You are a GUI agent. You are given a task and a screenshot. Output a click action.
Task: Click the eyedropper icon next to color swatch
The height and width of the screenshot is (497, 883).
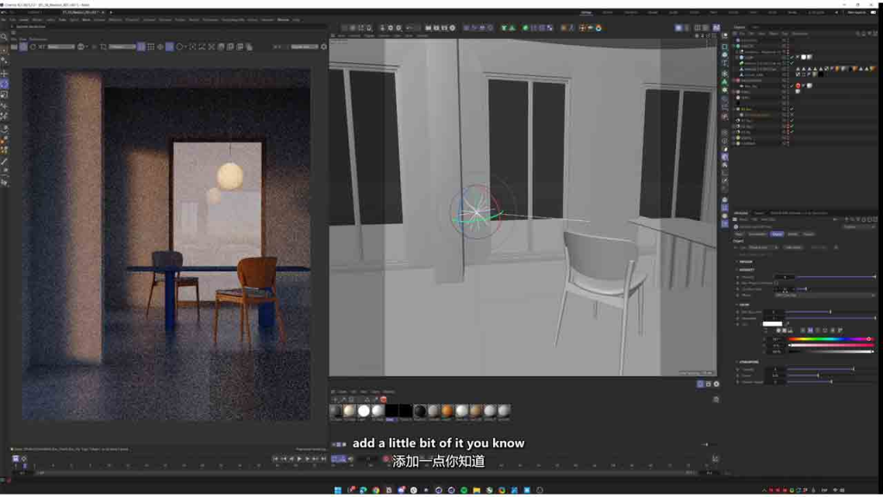pos(788,324)
